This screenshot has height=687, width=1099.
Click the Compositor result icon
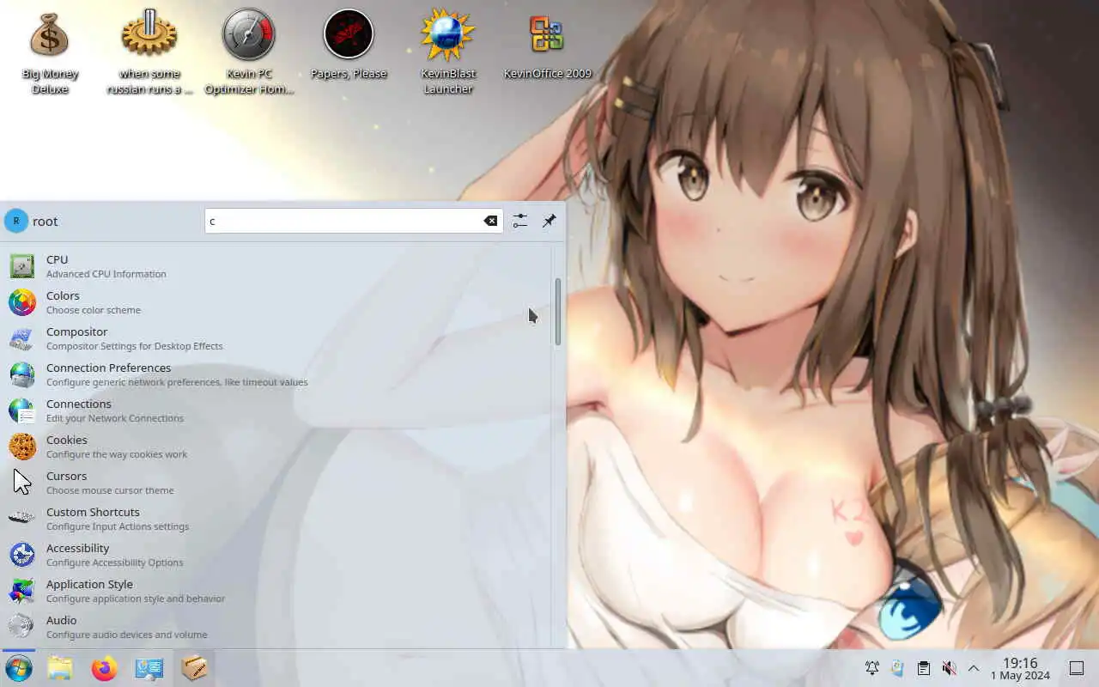(x=22, y=338)
